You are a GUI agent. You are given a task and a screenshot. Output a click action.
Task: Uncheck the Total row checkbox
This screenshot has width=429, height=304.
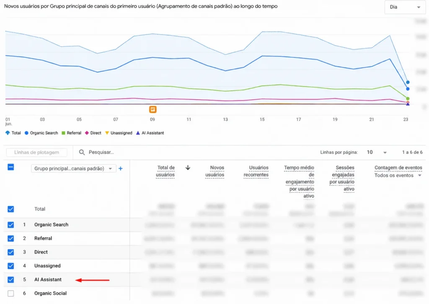(10, 209)
